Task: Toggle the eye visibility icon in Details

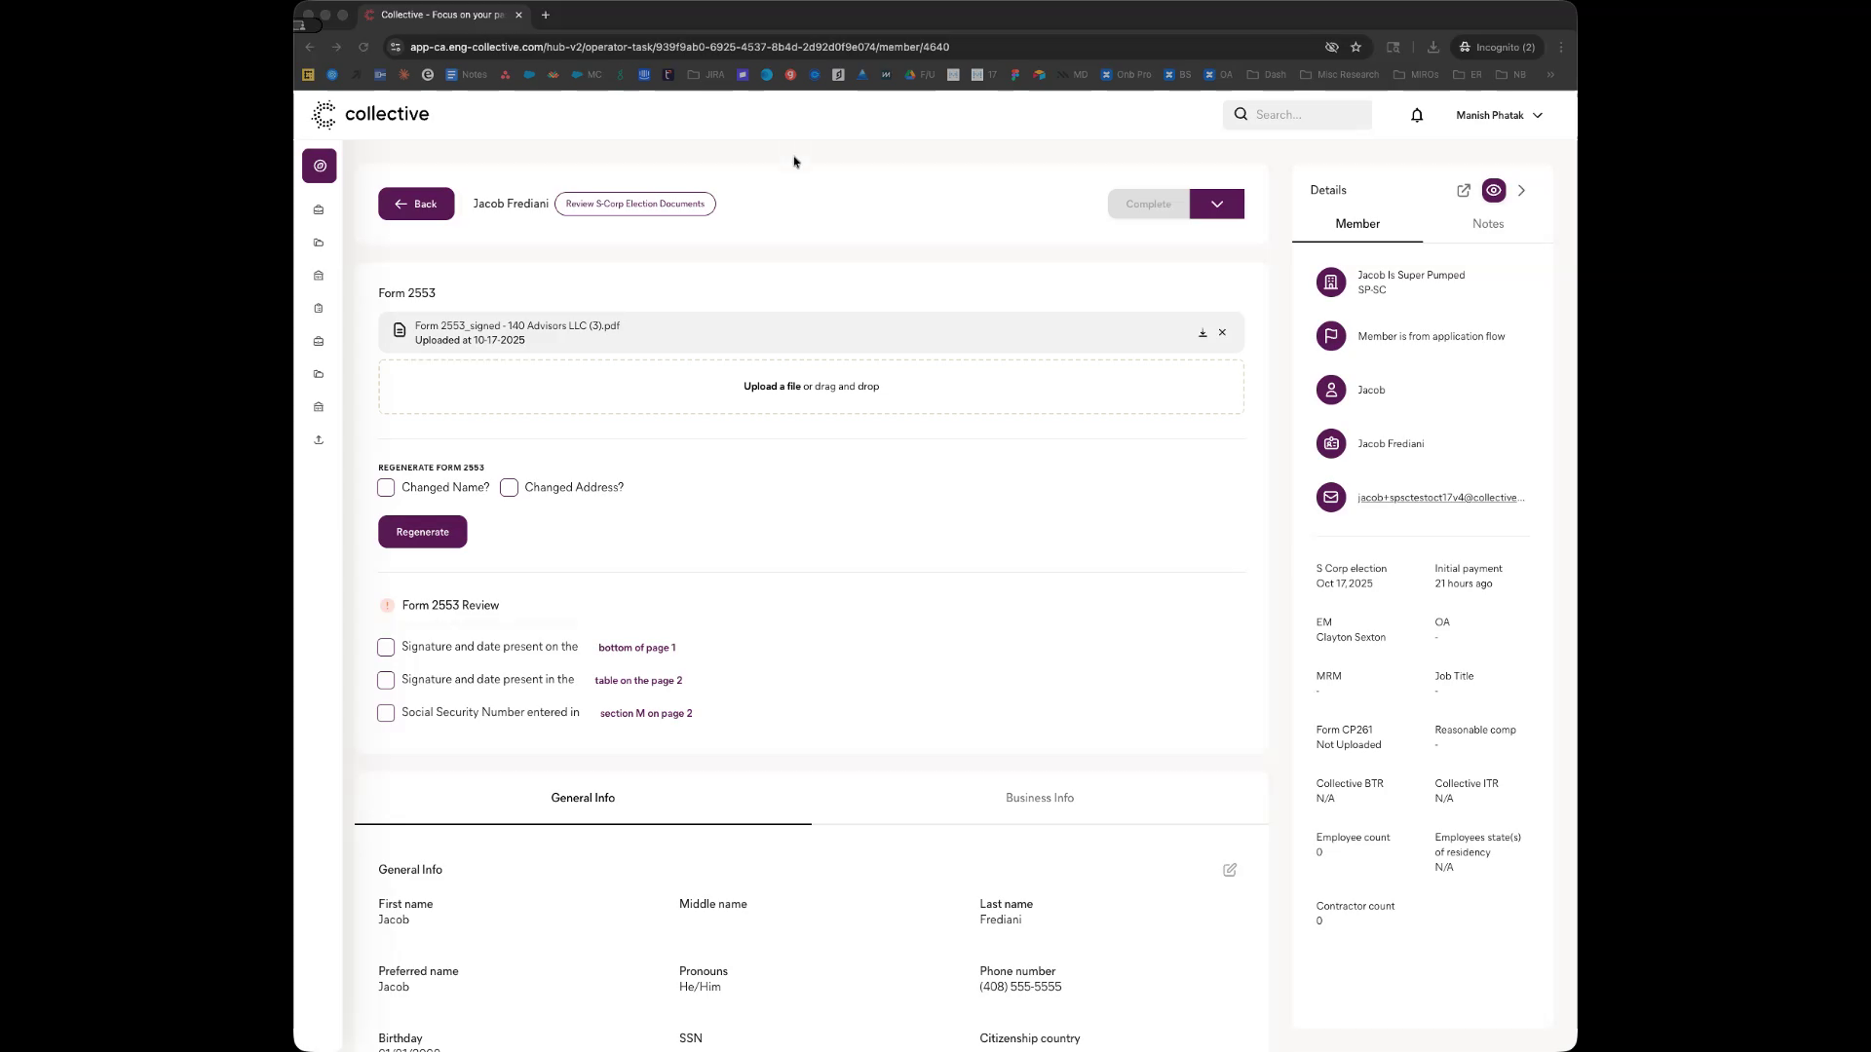Action: coord(1494,191)
